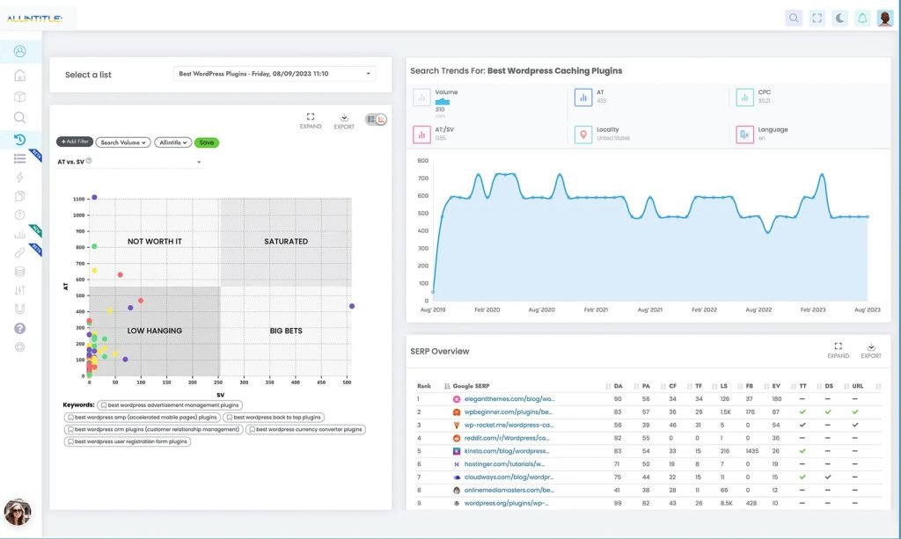901x539 pixels.
Task: Open the kinsta.com SERP link
Action: [x=506, y=451]
